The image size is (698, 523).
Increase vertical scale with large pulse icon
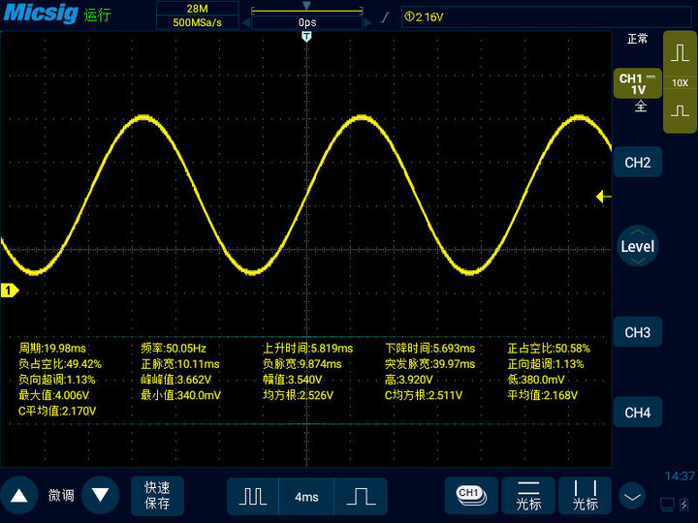click(680, 53)
